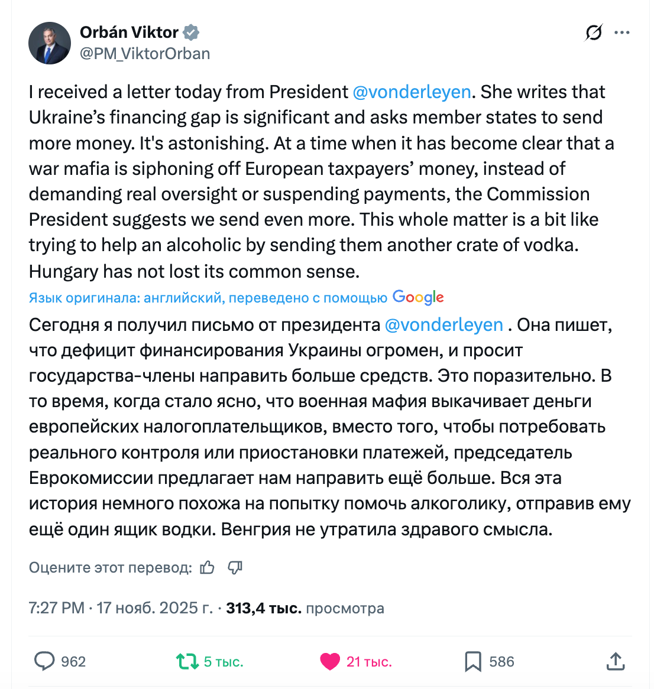Rate translation with thumbs up icon

coord(207,568)
